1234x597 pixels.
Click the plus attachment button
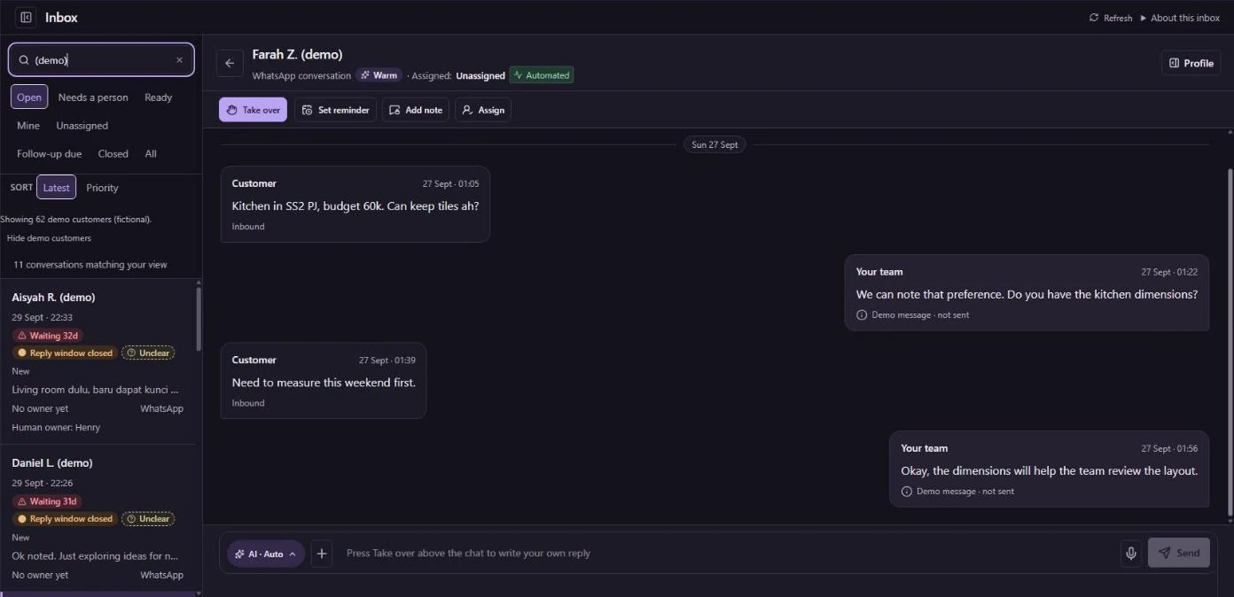coord(322,554)
